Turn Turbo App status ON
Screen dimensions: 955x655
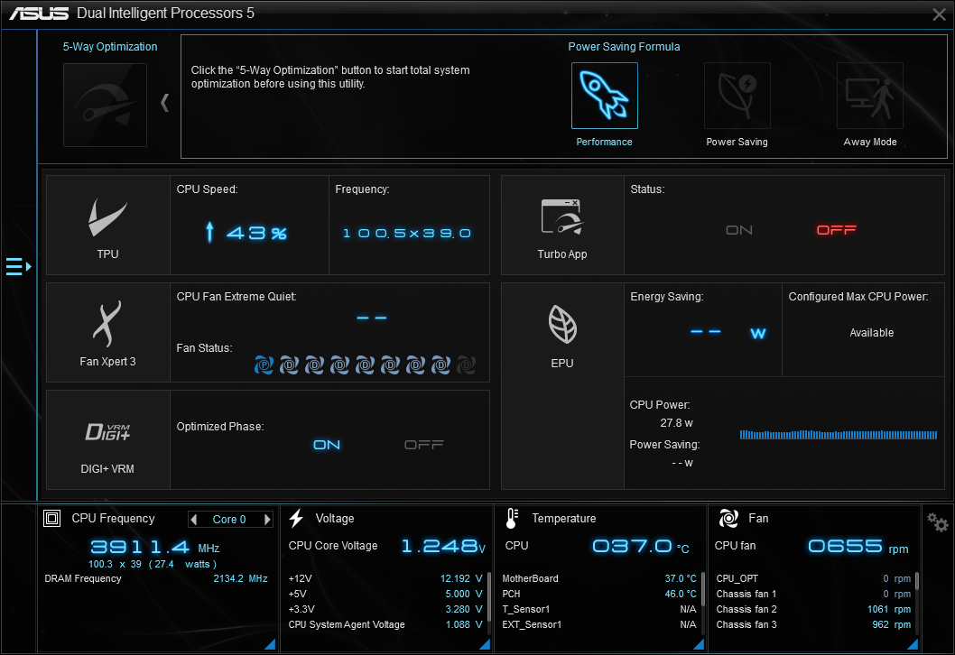tap(738, 230)
